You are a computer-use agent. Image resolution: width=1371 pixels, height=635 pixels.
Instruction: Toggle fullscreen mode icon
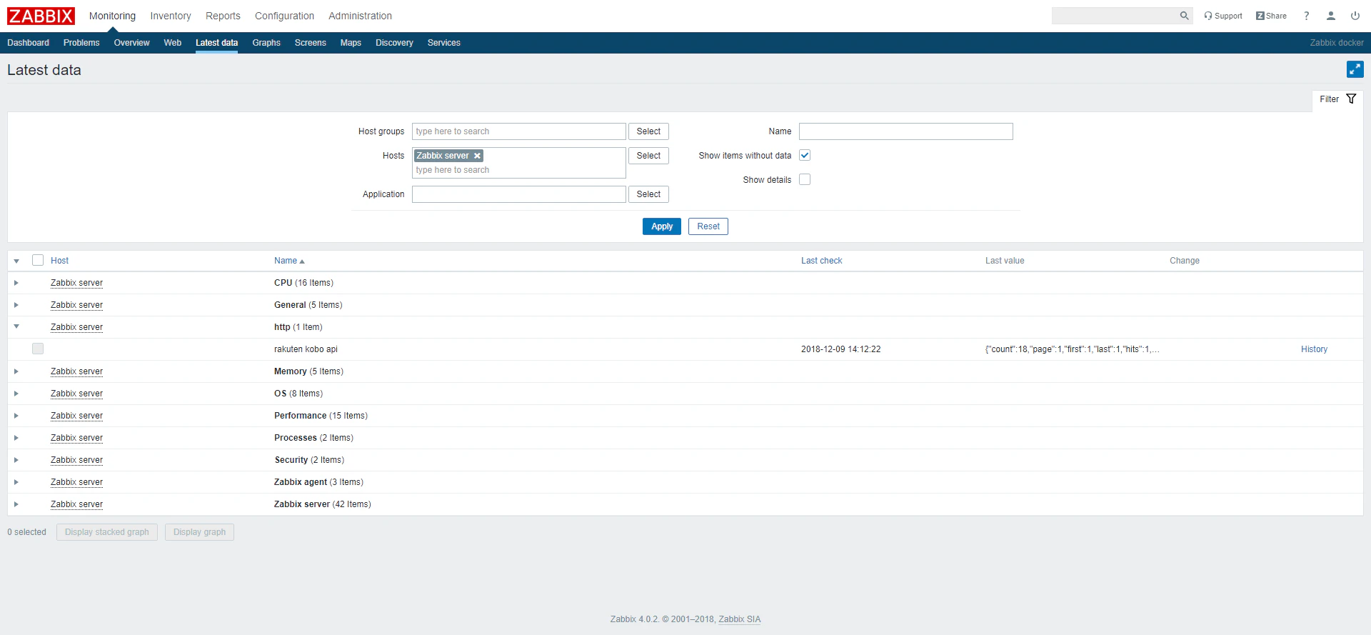pyautogui.click(x=1355, y=69)
